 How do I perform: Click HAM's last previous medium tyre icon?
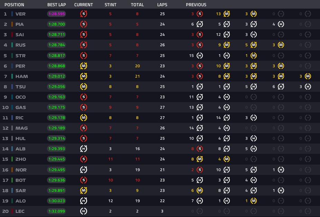tap(308, 76)
